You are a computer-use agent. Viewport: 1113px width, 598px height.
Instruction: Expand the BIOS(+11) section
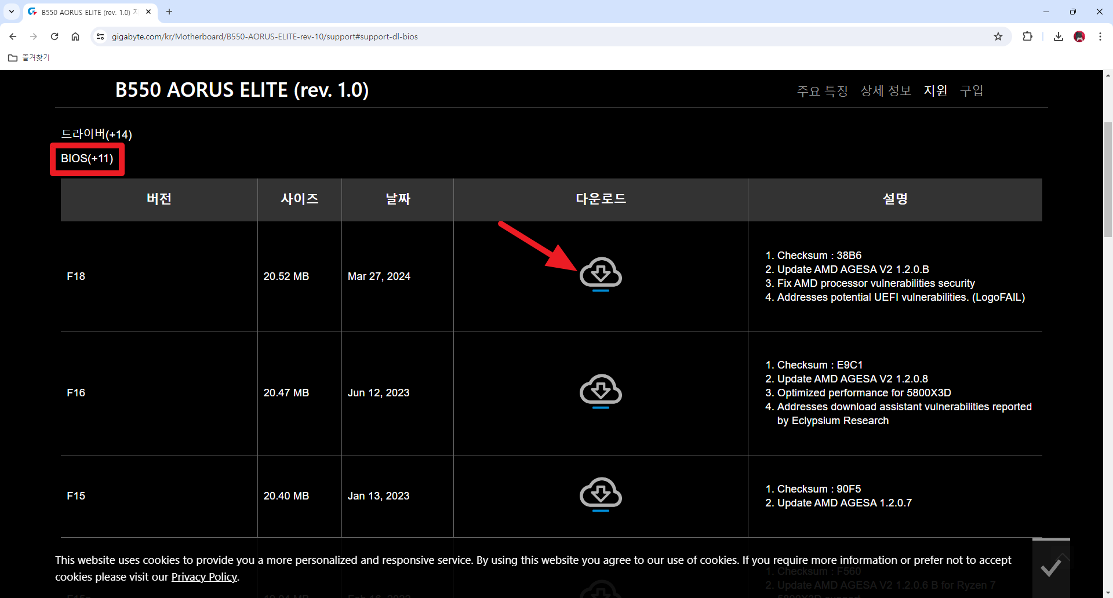pyautogui.click(x=87, y=159)
